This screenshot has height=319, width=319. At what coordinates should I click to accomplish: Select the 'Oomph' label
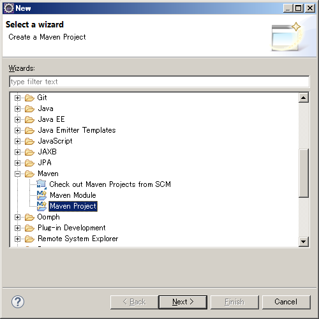tap(48, 217)
